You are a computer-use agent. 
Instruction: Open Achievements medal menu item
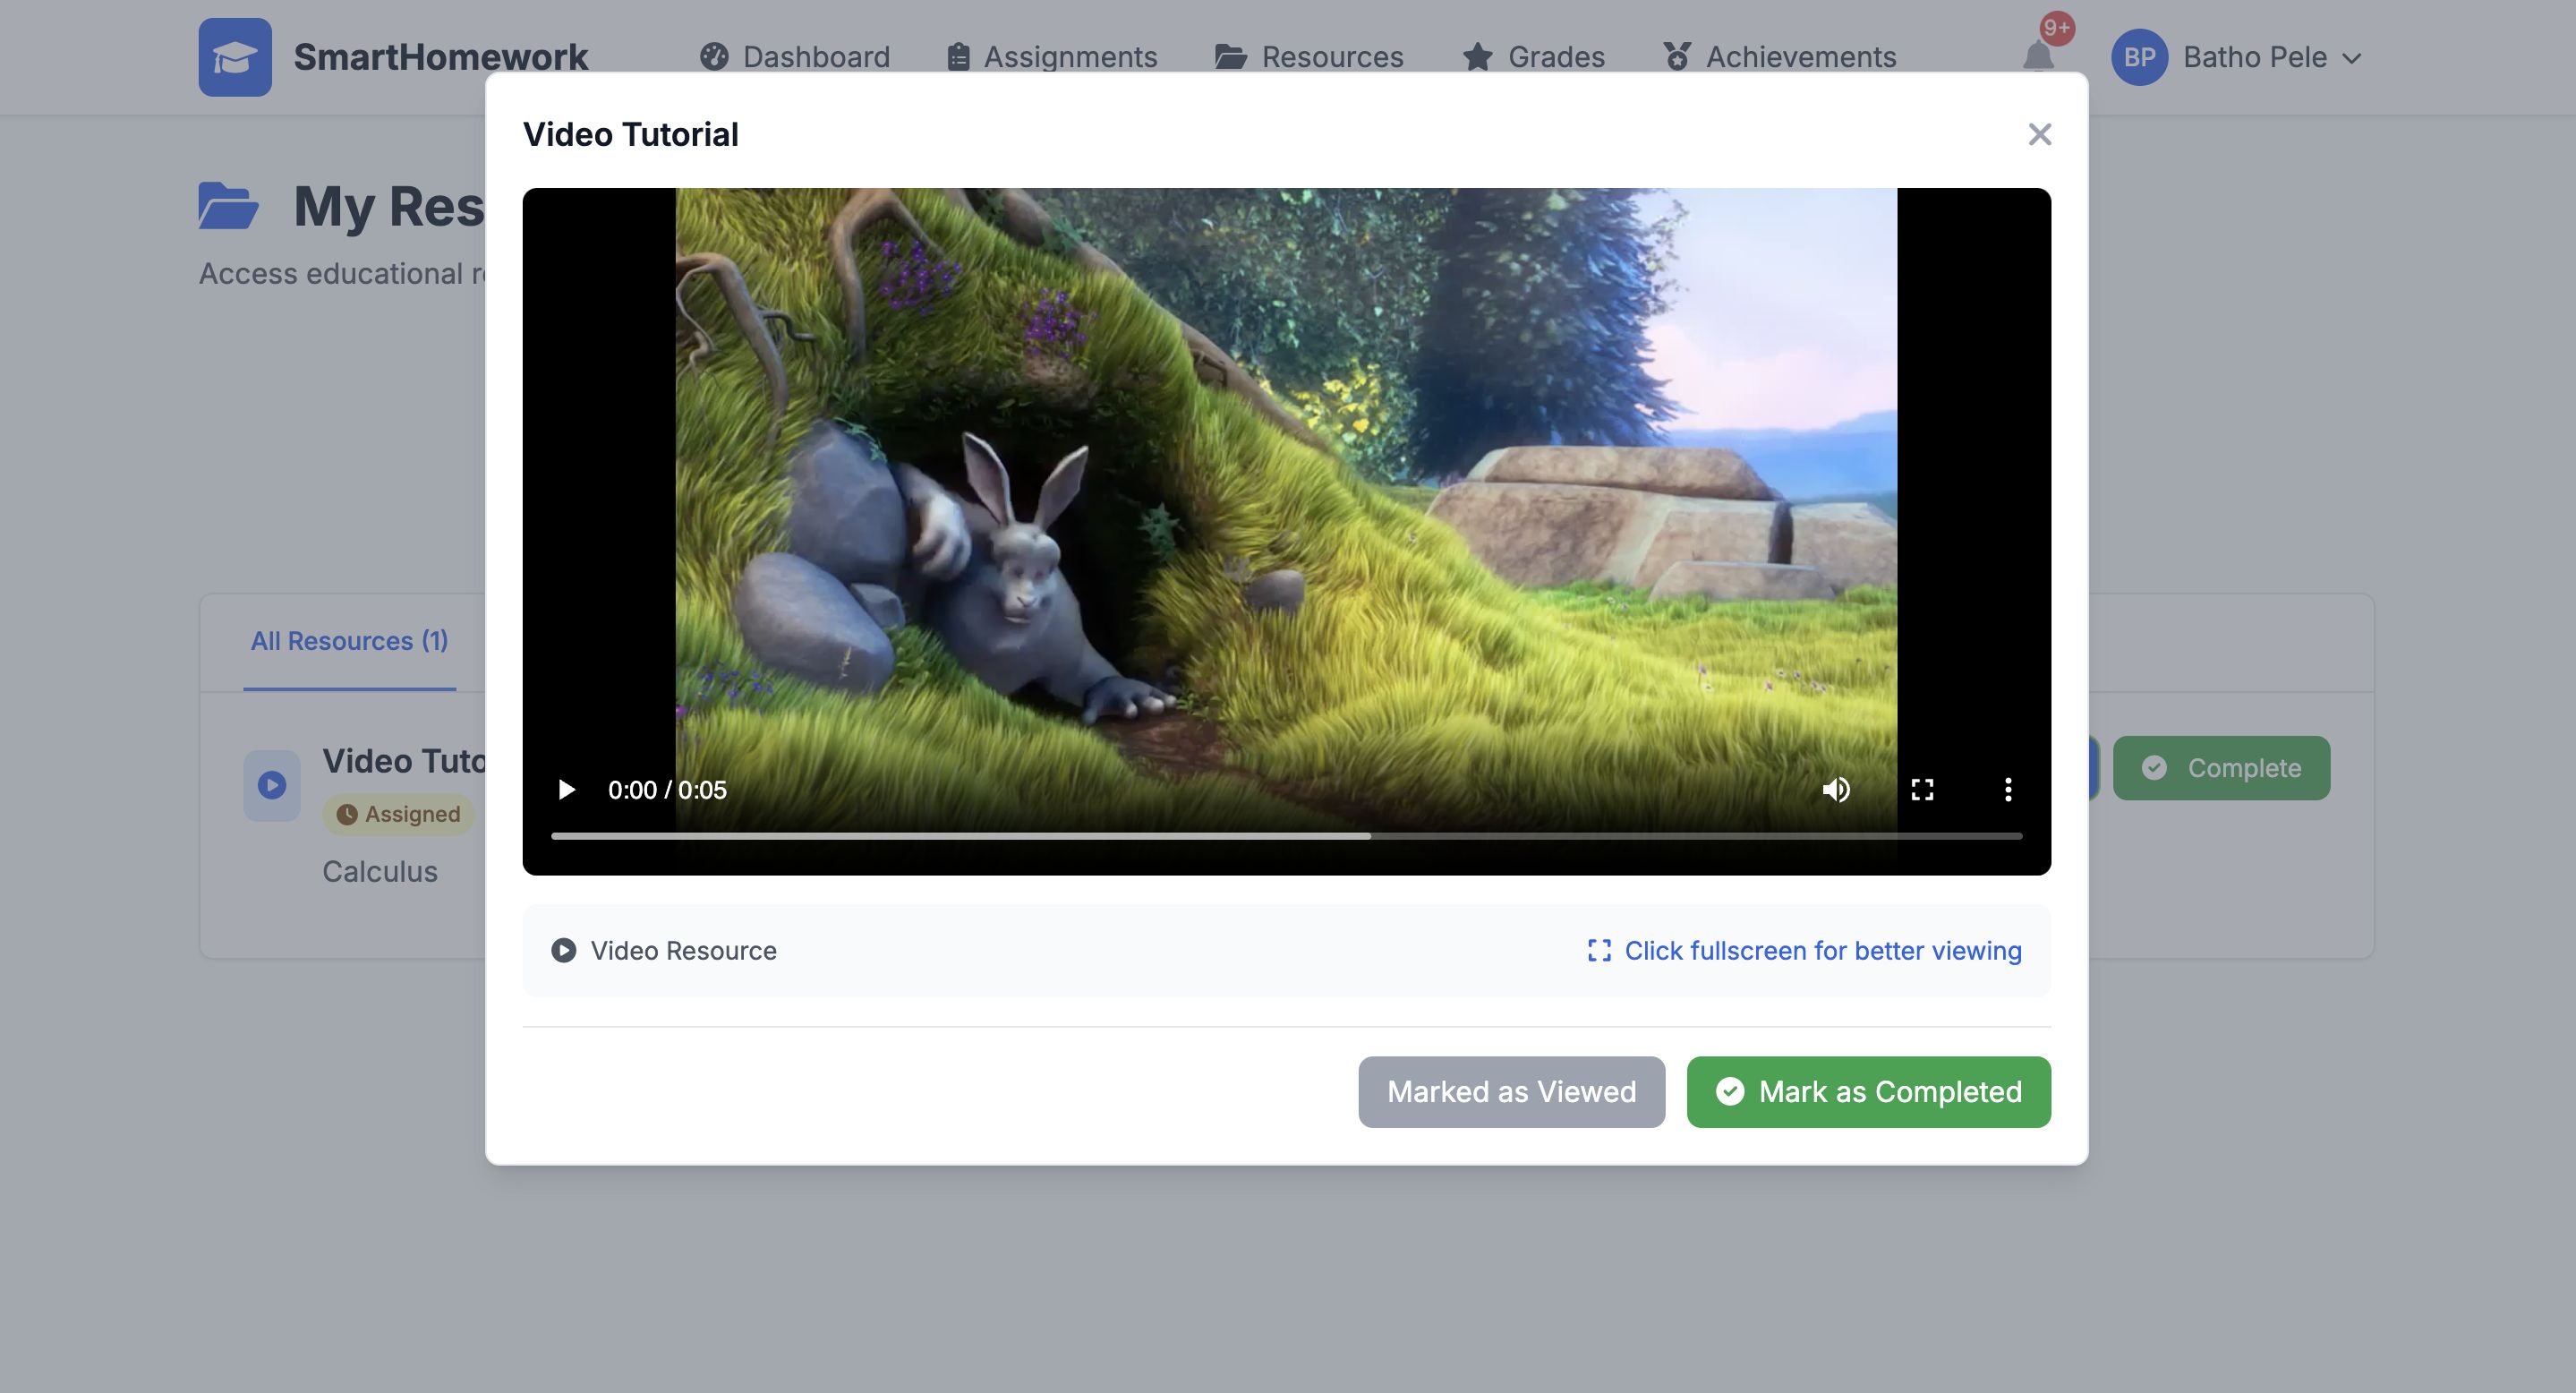(1780, 57)
